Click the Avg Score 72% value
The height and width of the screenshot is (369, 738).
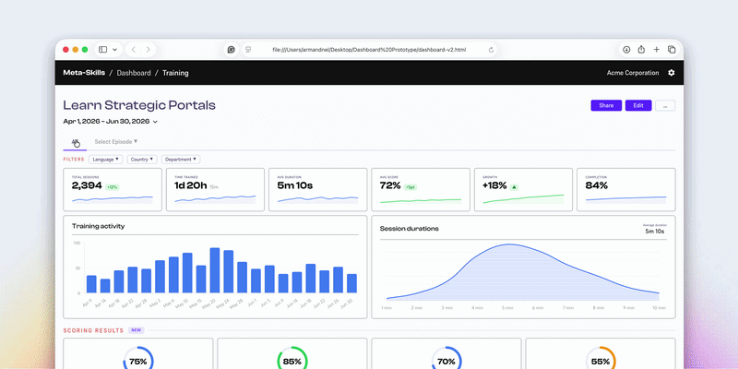pos(390,186)
